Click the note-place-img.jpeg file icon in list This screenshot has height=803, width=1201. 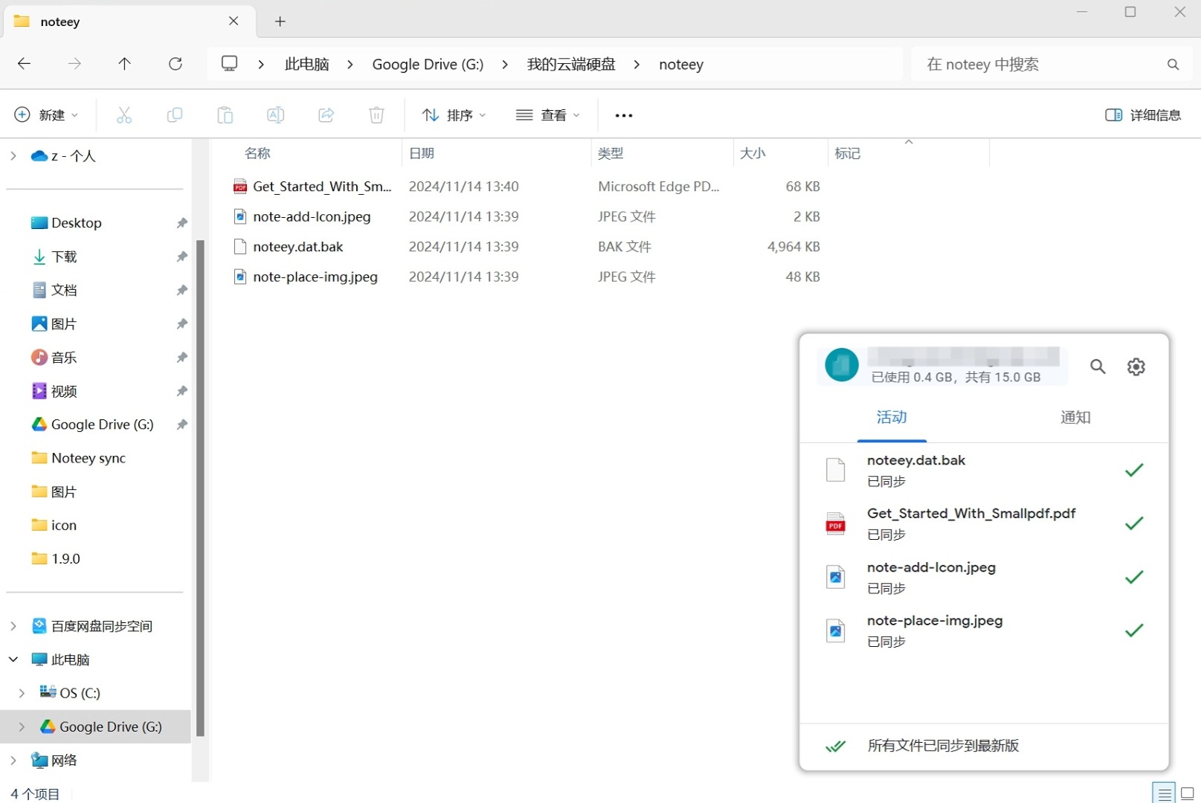(x=240, y=277)
